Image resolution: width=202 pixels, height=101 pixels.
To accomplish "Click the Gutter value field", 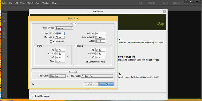I will (102, 41).
